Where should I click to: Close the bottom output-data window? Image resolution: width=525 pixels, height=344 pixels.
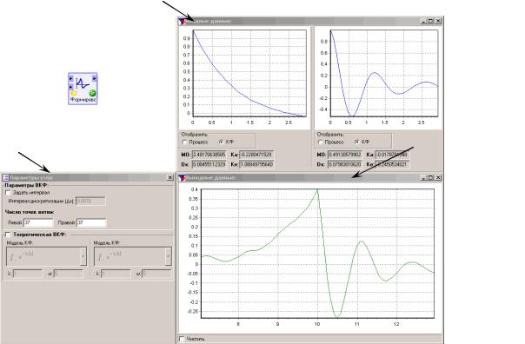[438, 177]
